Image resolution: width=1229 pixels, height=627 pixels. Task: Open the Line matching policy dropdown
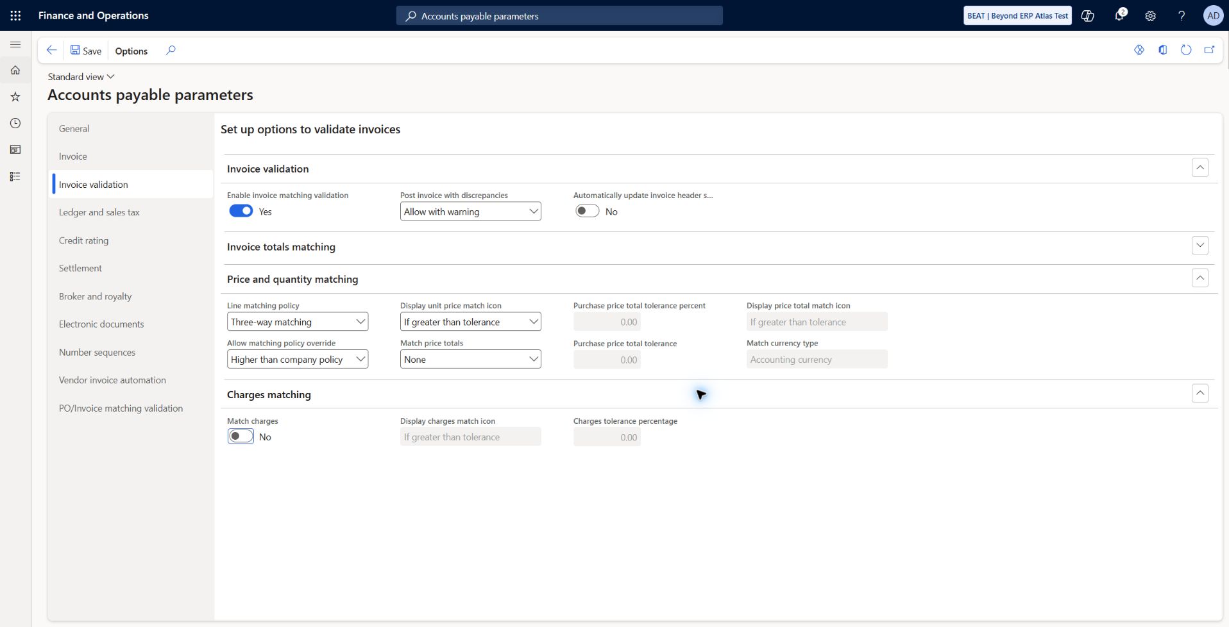point(298,322)
